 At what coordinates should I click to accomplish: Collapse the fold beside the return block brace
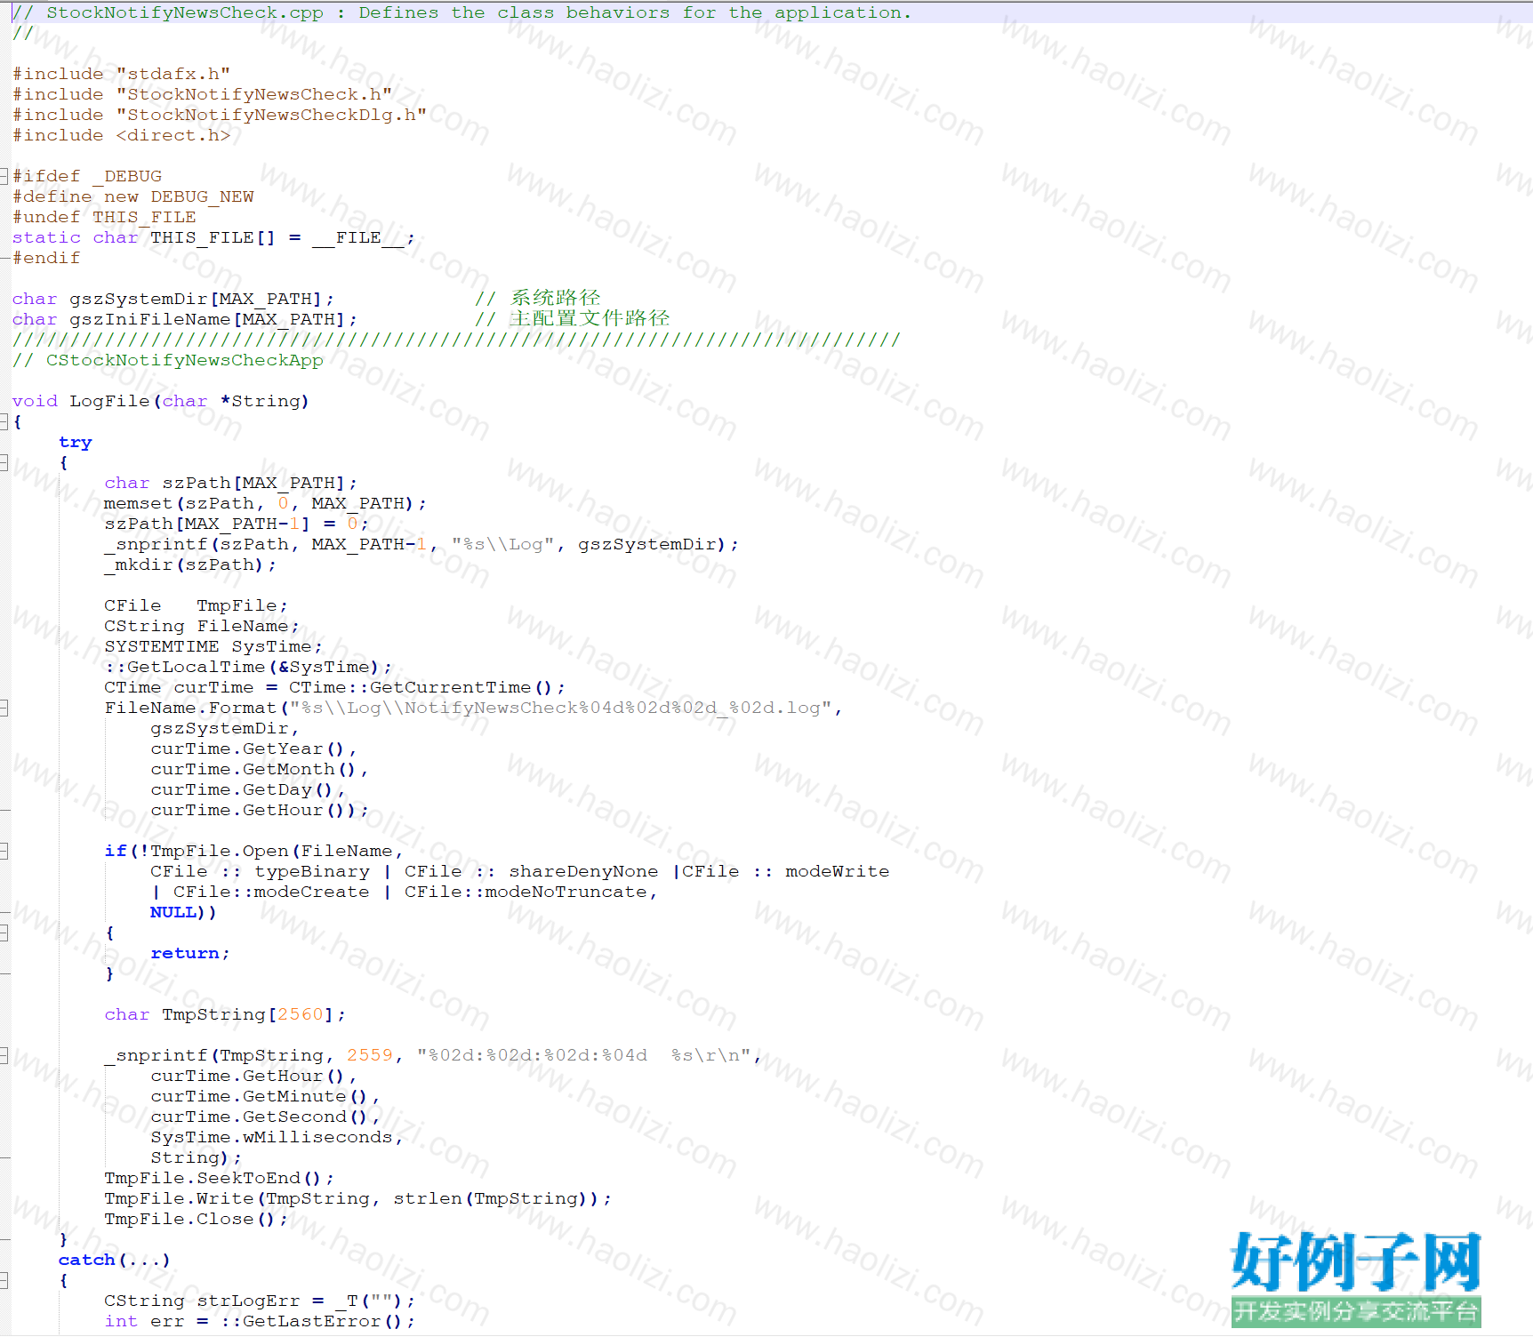(4, 933)
